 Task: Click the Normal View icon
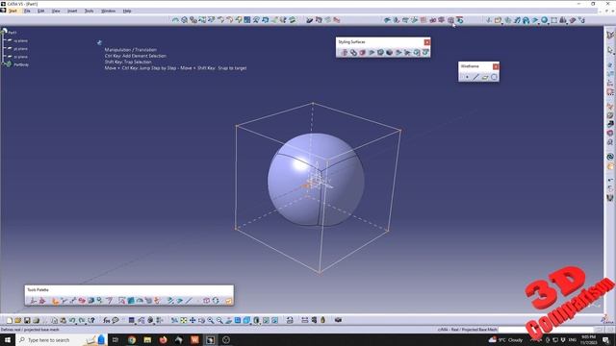[x=229, y=320]
